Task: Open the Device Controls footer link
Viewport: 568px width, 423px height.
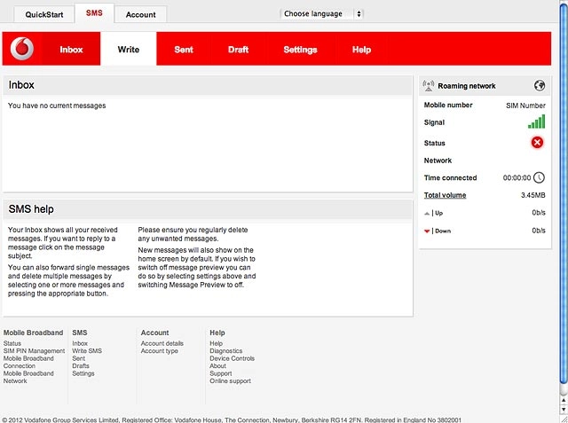Action: [233, 358]
